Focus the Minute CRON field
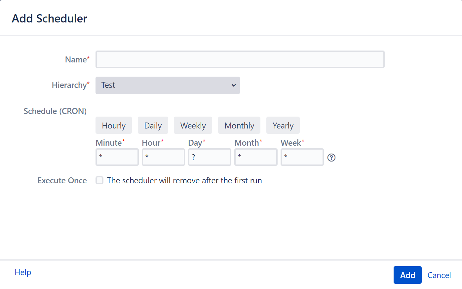462x289 pixels. 117,157
